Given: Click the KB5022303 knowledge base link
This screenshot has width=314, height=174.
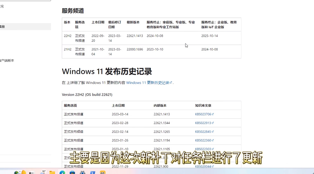Looking at the screenshot, I should coord(203,149).
